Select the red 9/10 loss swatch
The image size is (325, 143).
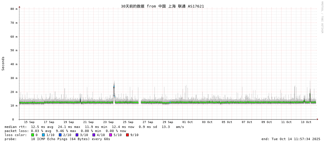click(x=127, y=135)
